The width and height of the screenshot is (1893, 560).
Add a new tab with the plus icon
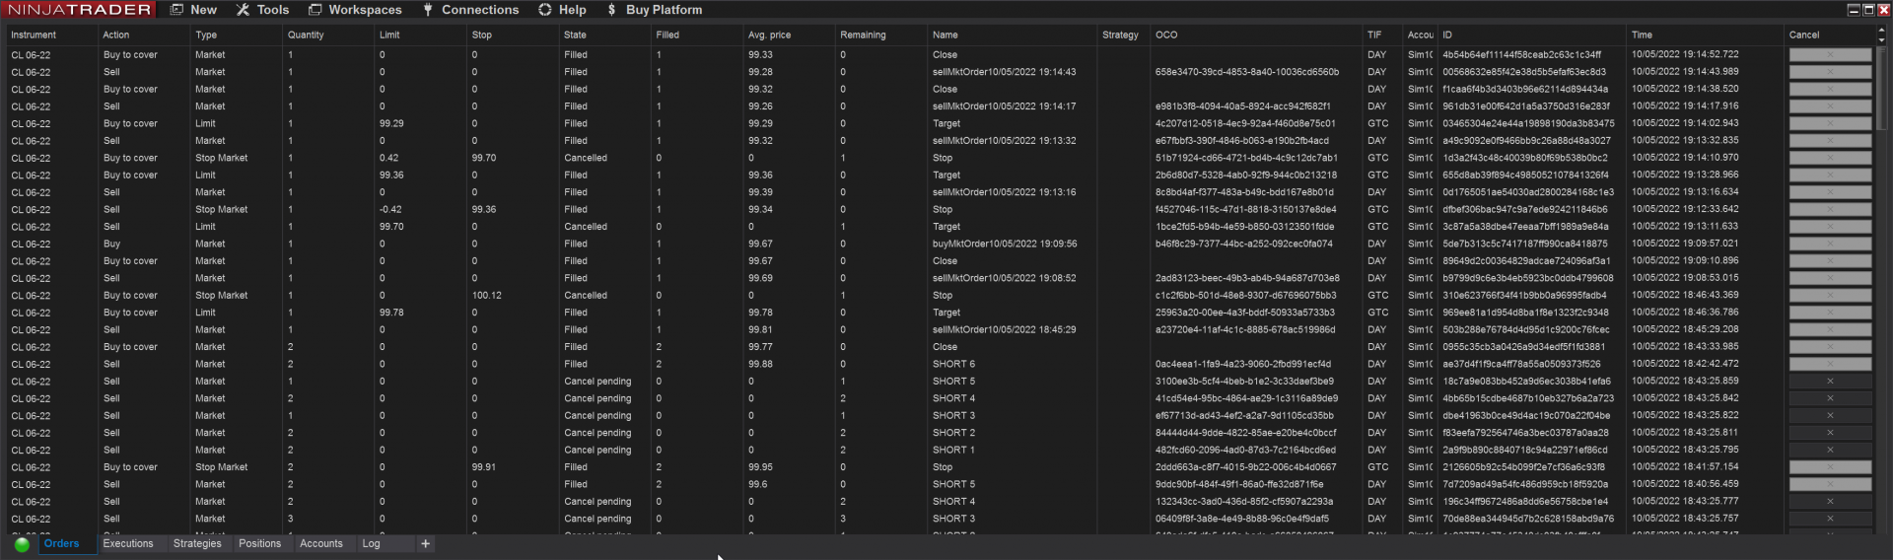(425, 544)
